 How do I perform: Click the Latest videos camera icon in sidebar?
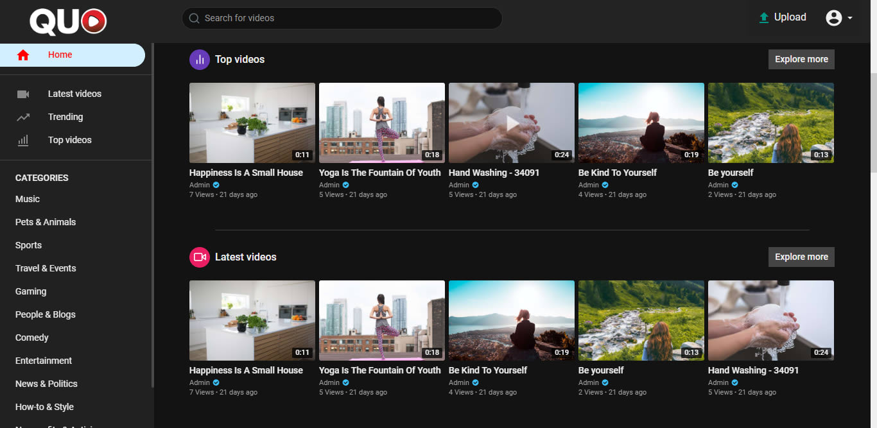[23, 94]
